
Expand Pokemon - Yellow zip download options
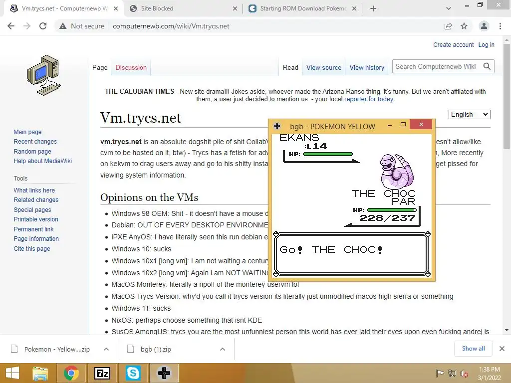point(106,349)
